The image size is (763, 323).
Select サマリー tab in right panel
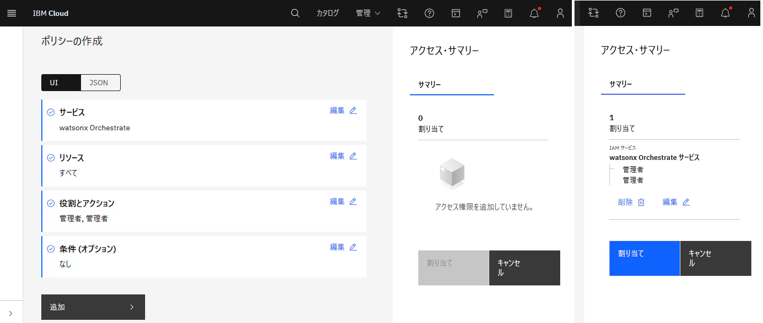pyautogui.click(x=643, y=84)
